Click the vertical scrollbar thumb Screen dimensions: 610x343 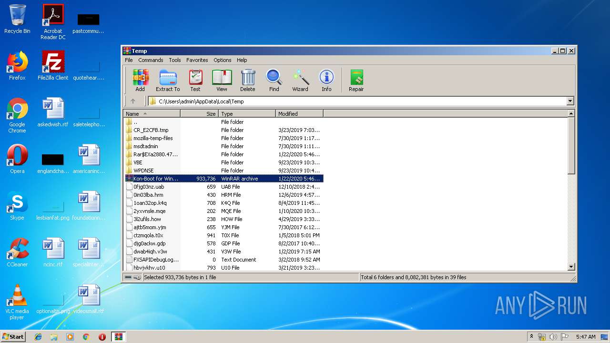(x=571, y=146)
